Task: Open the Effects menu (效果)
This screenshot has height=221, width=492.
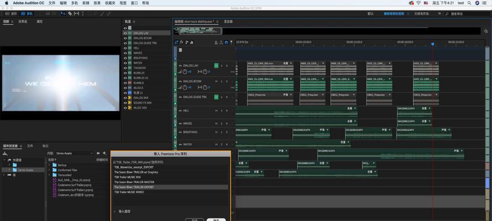Action: (97, 3)
